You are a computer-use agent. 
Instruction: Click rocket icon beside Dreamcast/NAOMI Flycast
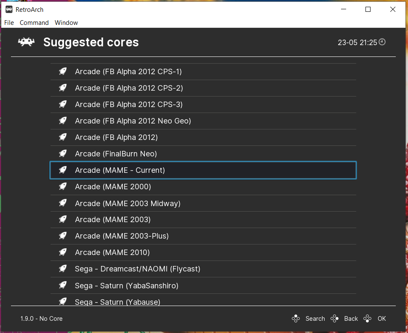point(63,269)
